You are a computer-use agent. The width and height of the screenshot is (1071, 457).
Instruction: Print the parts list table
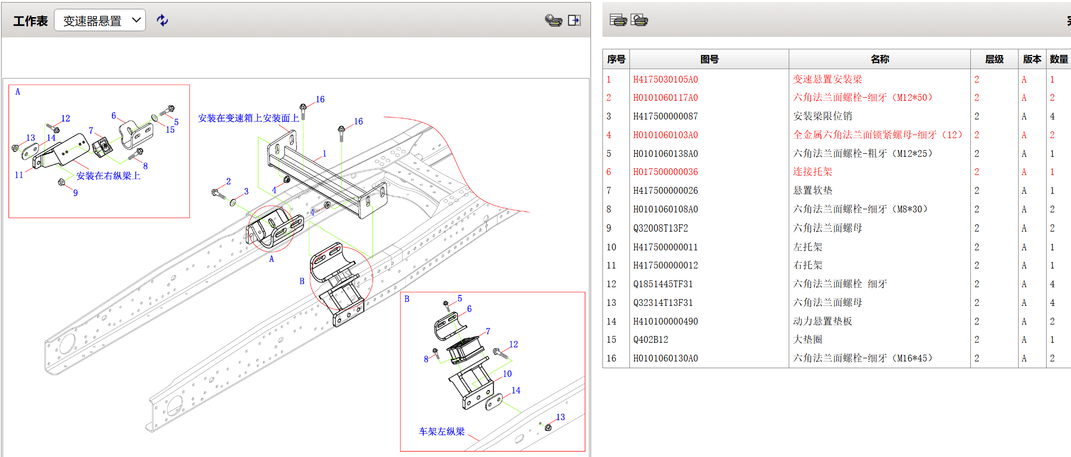(x=617, y=20)
